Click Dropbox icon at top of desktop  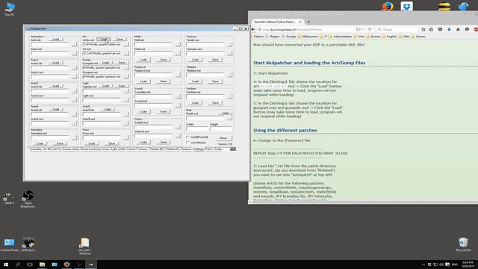[x=406, y=6]
